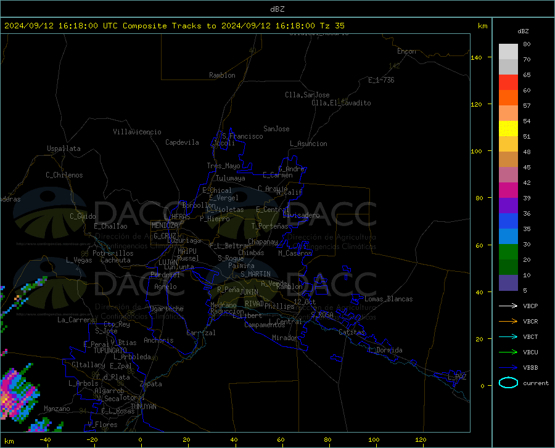
Task: Click the Tulumaya map label
Action: [231, 178]
